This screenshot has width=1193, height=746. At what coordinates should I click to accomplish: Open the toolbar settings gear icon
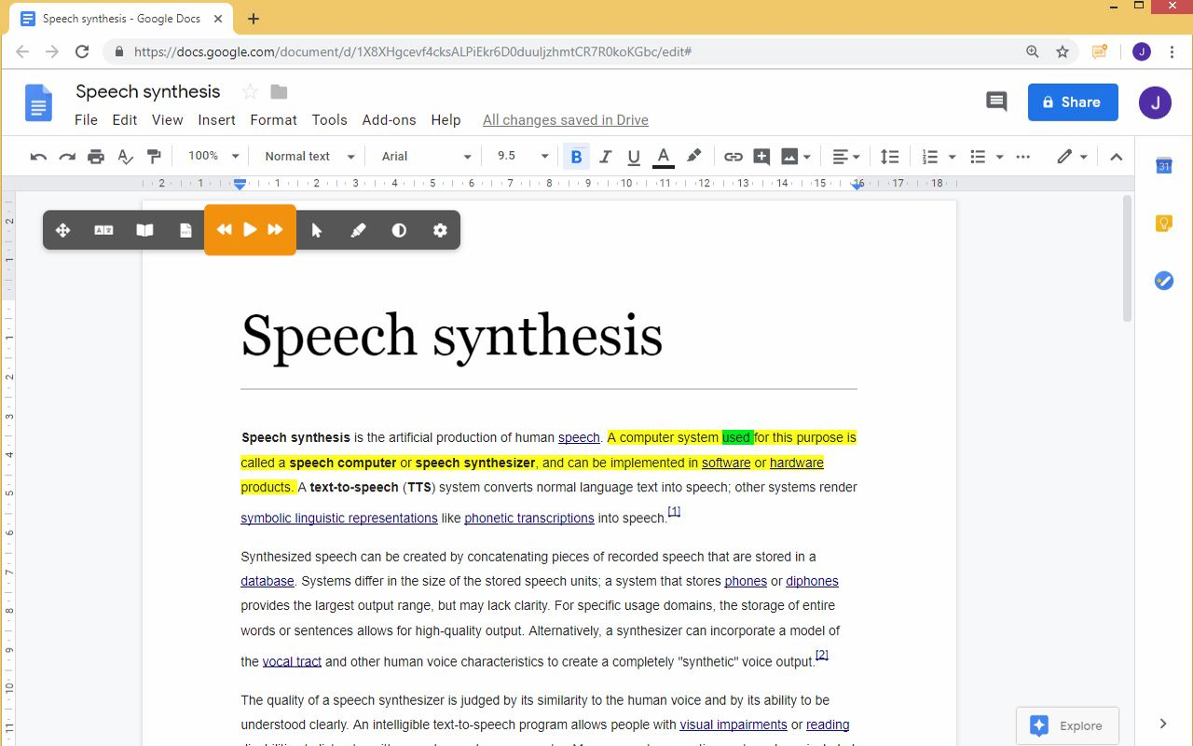point(440,229)
